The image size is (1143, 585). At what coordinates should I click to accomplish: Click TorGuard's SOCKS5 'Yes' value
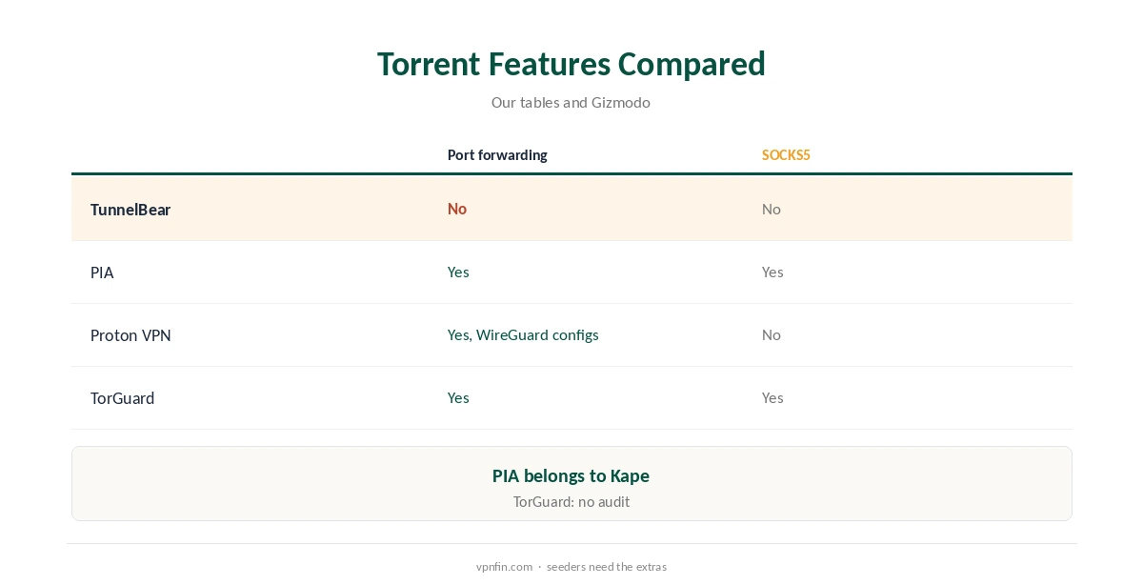[772, 397]
